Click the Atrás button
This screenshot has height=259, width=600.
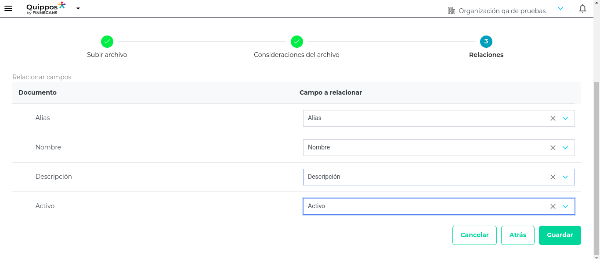coord(518,235)
